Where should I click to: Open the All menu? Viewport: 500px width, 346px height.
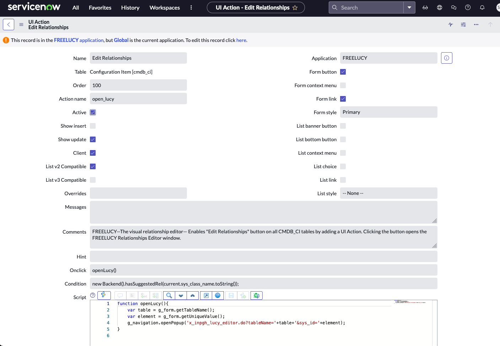pyautogui.click(x=76, y=7)
